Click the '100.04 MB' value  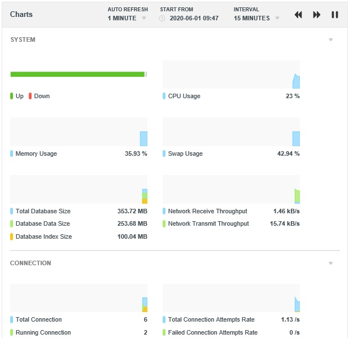pos(133,236)
